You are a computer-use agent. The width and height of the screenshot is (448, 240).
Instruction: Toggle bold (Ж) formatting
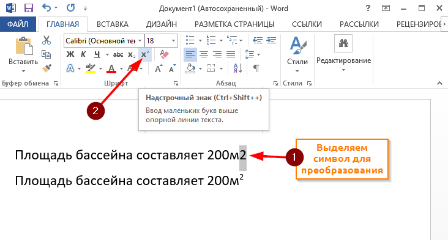pyautogui.click(x=70, y=54)
